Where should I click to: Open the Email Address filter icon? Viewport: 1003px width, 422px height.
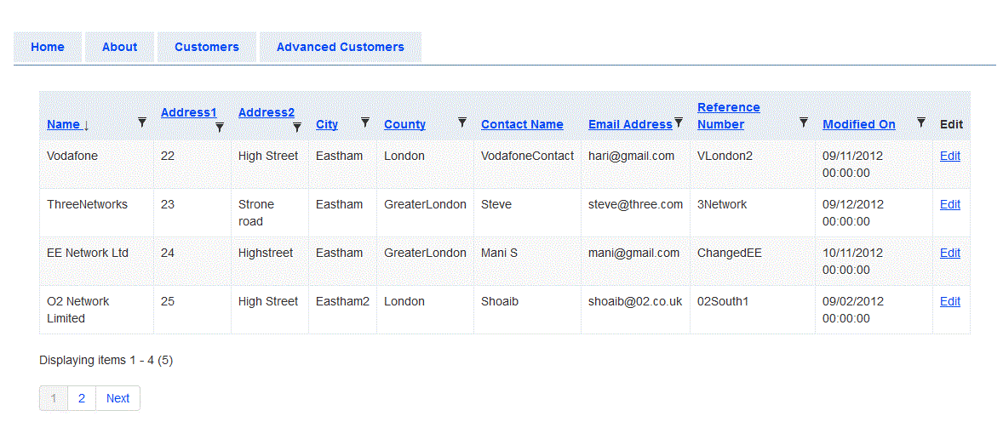679,123
